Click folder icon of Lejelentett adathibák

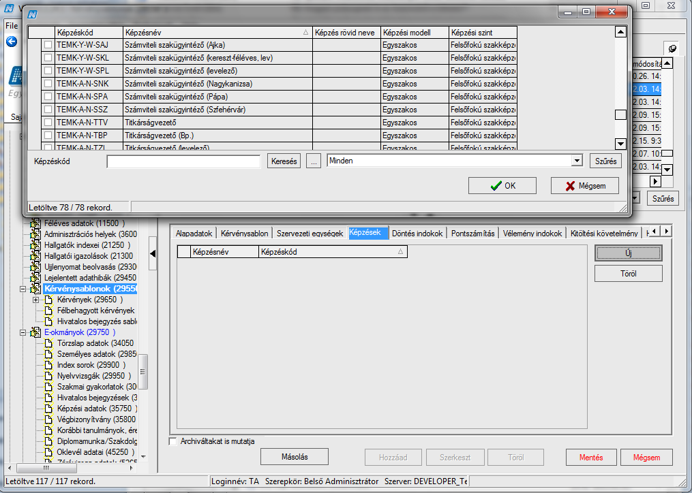35,279
